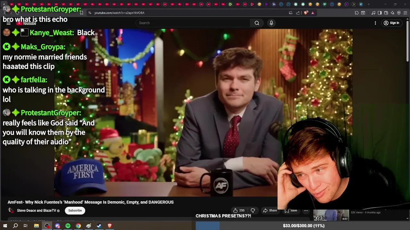Screen dimensions: 410x230
Task: Click Kanye_Weast username in chat
Action: [x=52, y=33]
